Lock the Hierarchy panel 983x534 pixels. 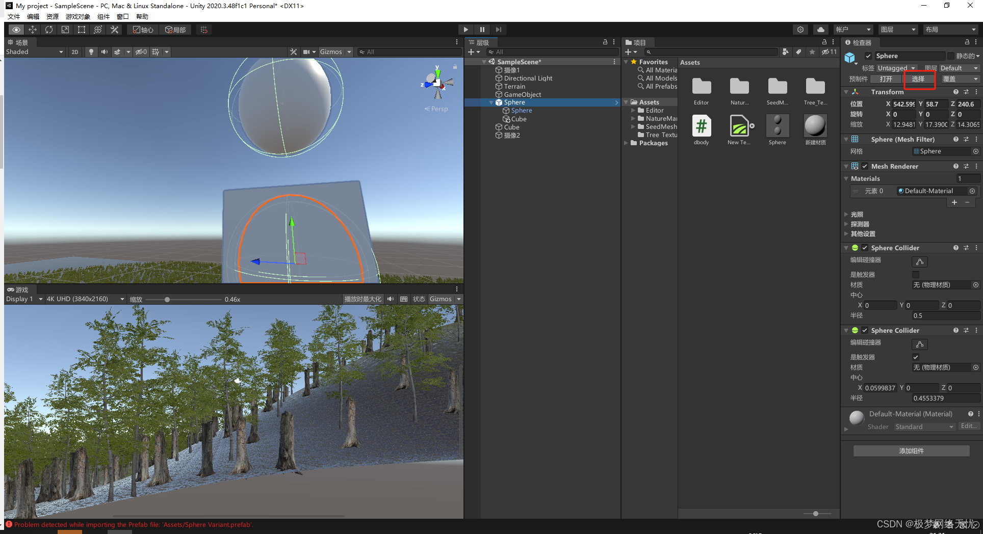pos(605,42)
